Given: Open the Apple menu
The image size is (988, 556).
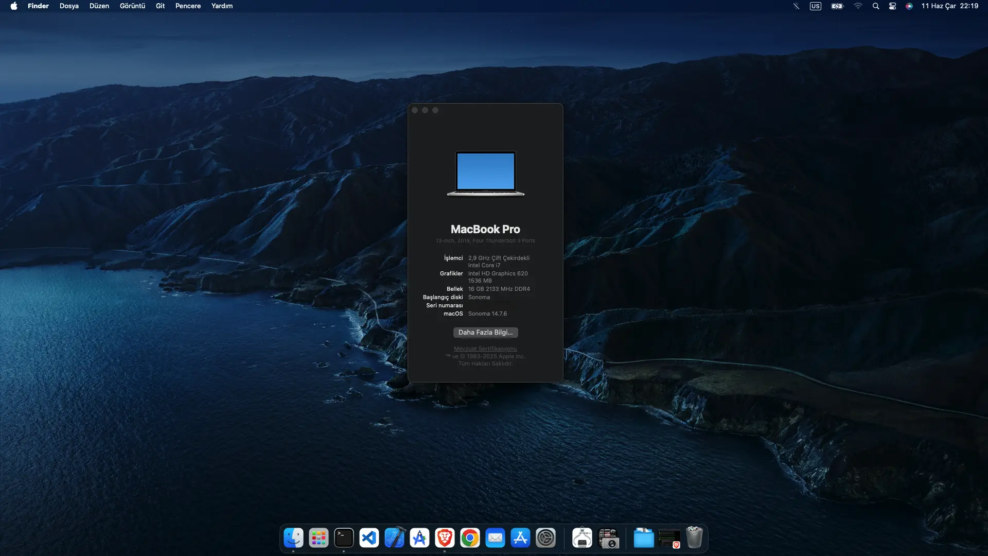Looking at the screenshot, I should point(14,6).
